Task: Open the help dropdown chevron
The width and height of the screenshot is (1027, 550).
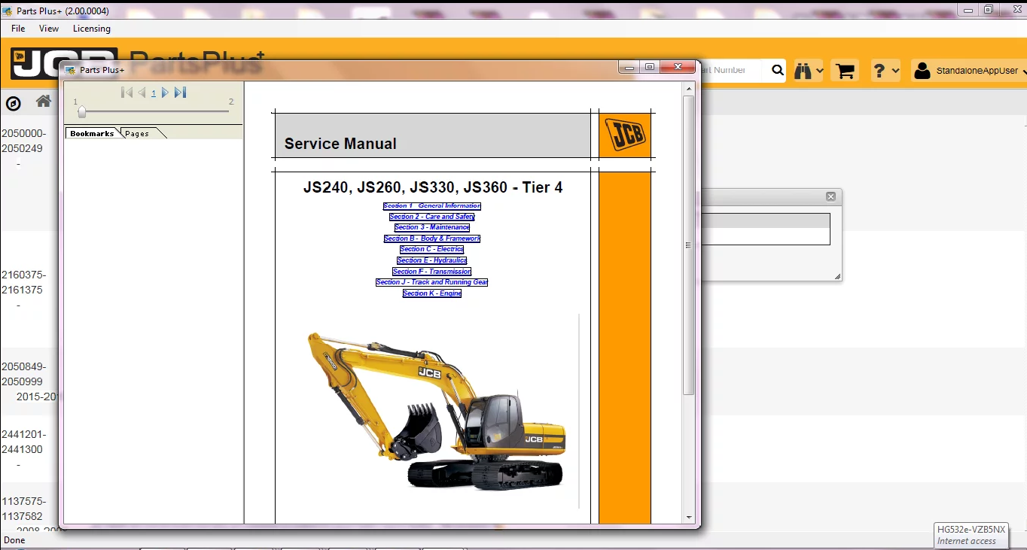Action: (895, 70)
